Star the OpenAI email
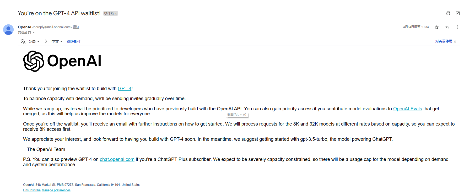464x195 pixels. coord(437,27)
